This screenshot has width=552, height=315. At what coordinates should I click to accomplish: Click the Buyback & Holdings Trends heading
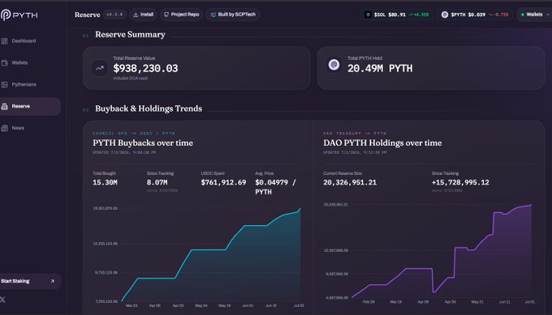pyautogui.click(x=149, y=109)
